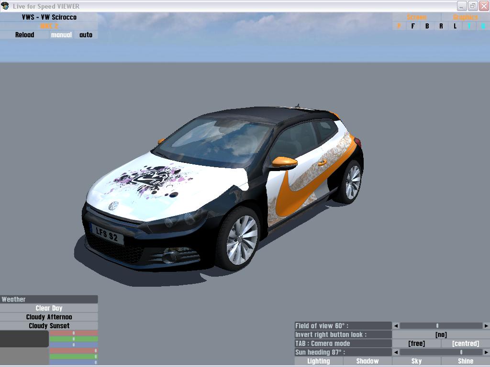The image size is (490, 367).
Task: Select the L view button
Action: (x=455, y=26)
